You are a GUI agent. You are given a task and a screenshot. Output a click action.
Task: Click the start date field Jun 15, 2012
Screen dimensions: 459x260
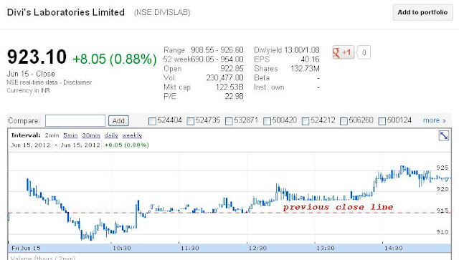pos(31,145)
